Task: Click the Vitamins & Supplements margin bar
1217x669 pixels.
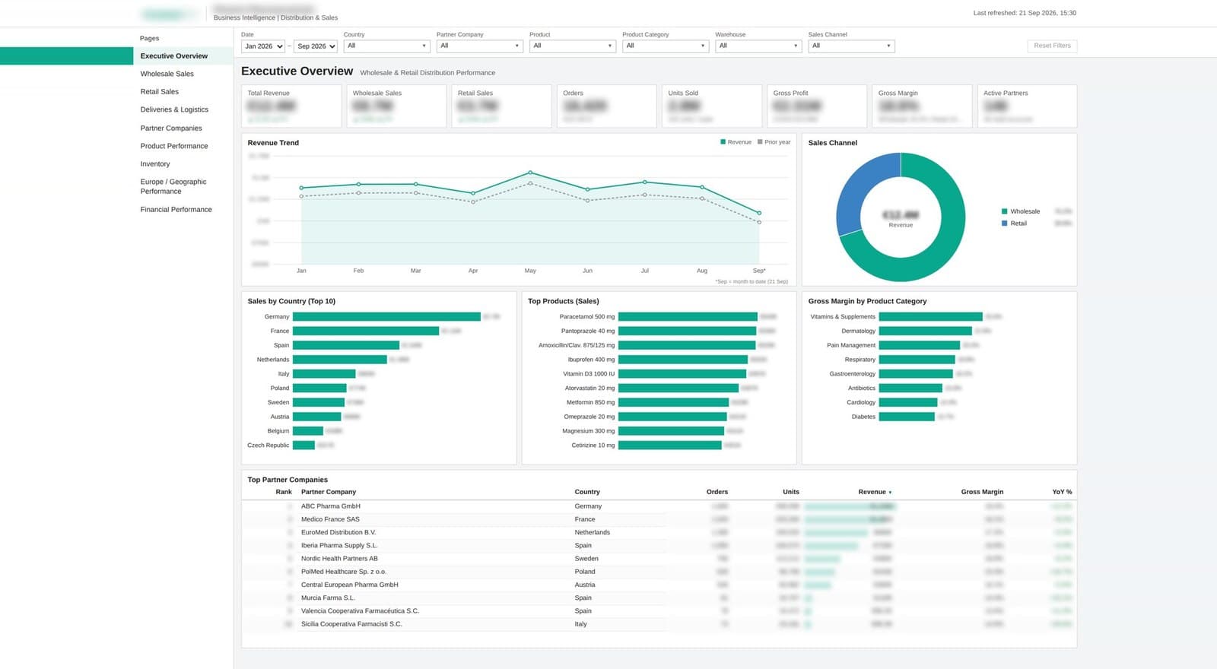Action: pos(931,317)
